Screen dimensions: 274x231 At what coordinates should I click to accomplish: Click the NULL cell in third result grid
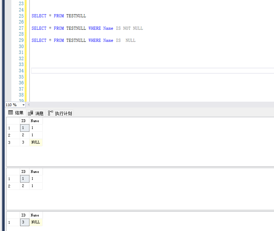pos(36,222)
